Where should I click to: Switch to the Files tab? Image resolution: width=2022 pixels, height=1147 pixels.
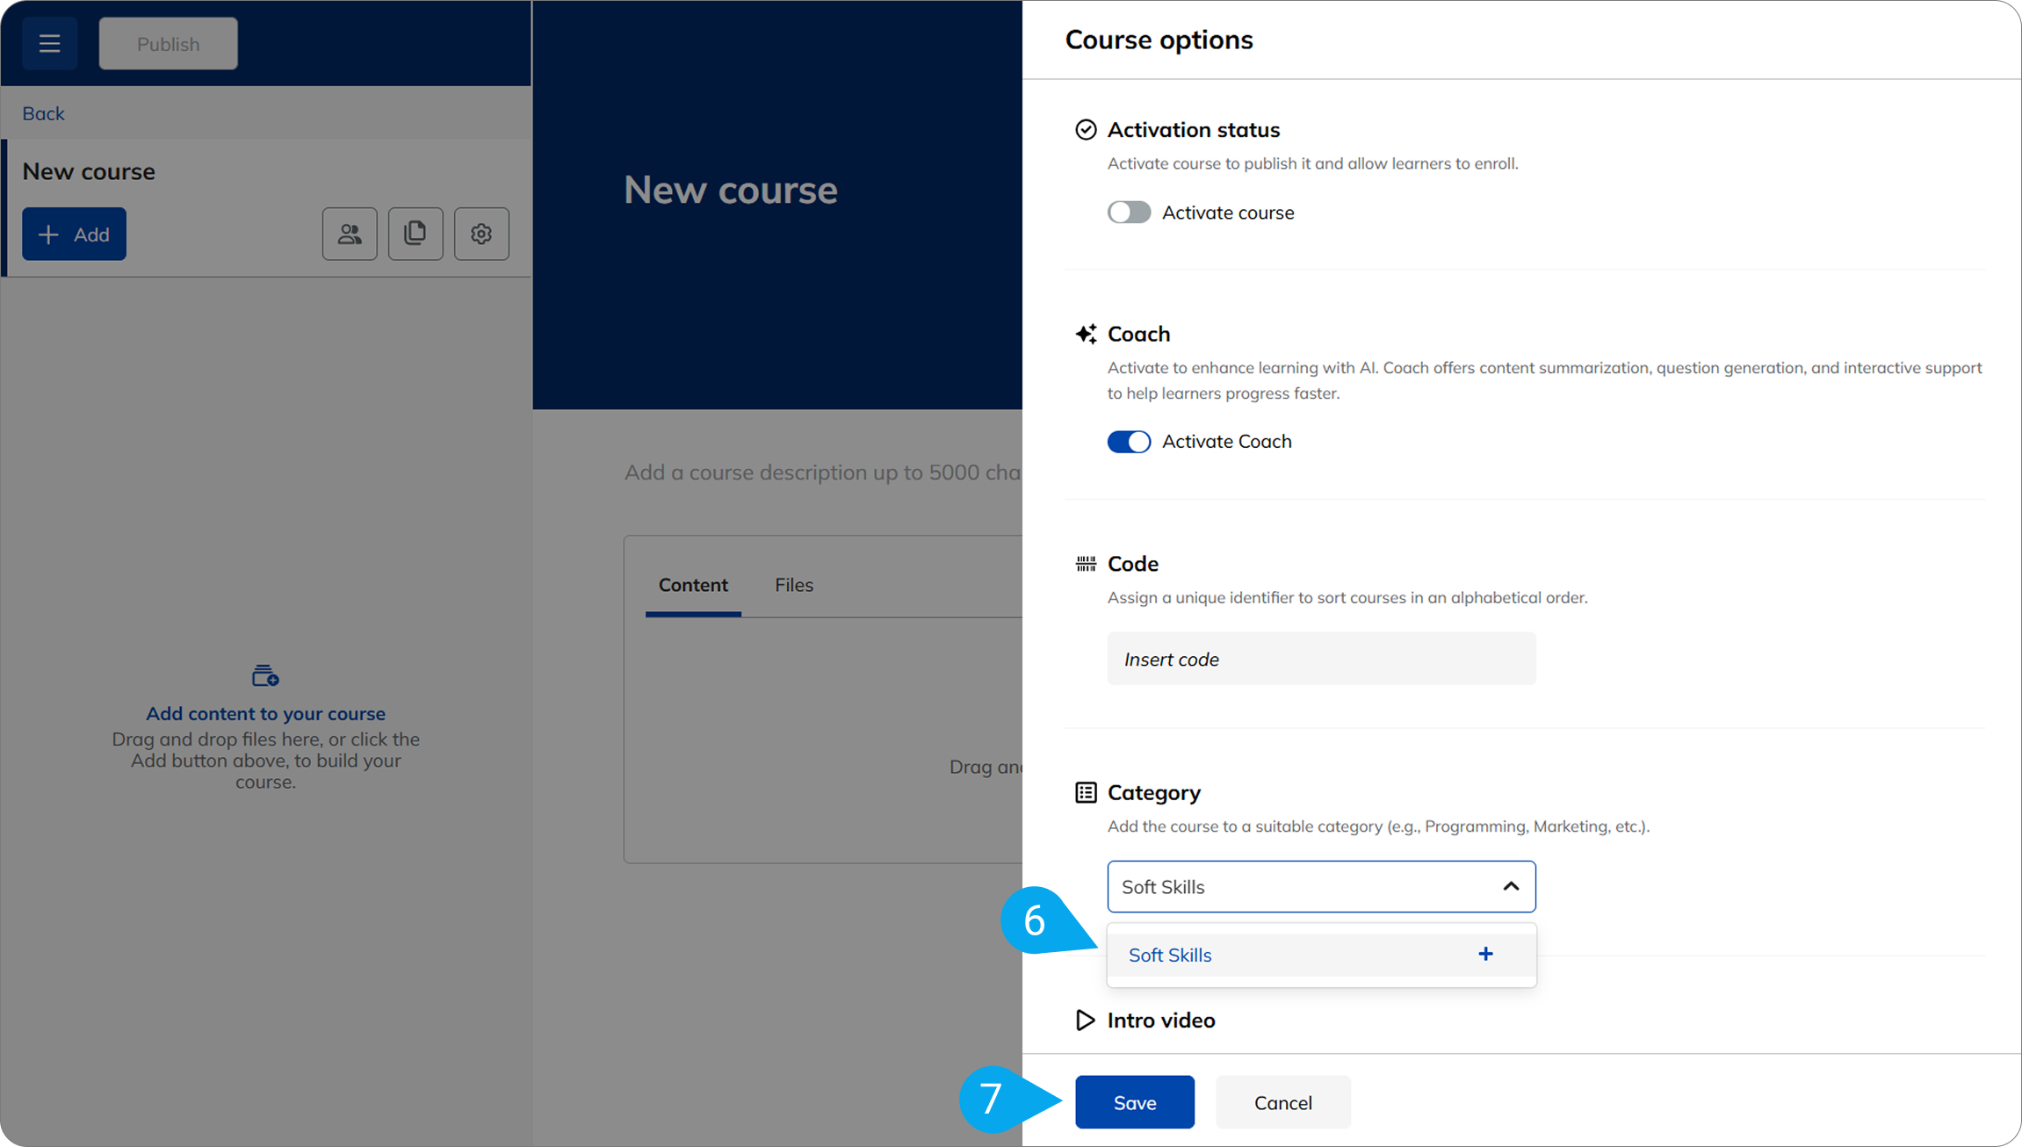tap(793, 585)
